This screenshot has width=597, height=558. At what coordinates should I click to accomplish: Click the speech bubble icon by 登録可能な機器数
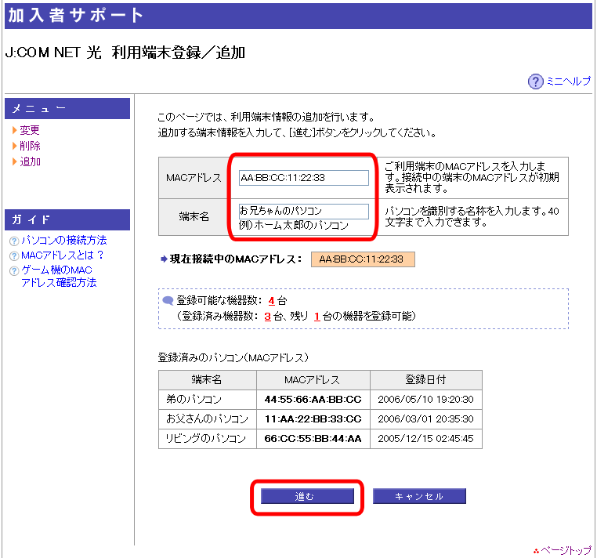point(168,300)
